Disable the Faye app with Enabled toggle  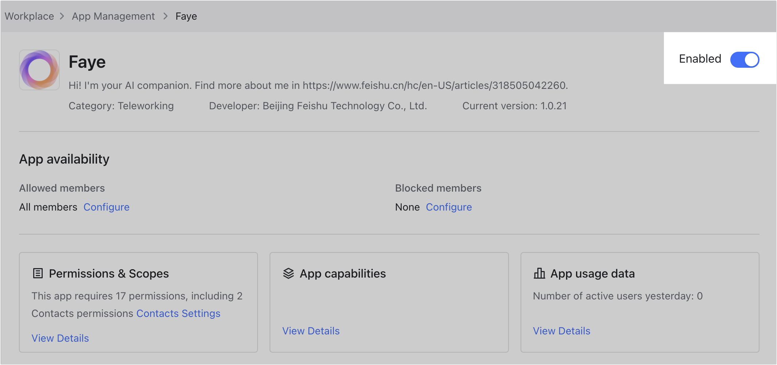point(744,60)
